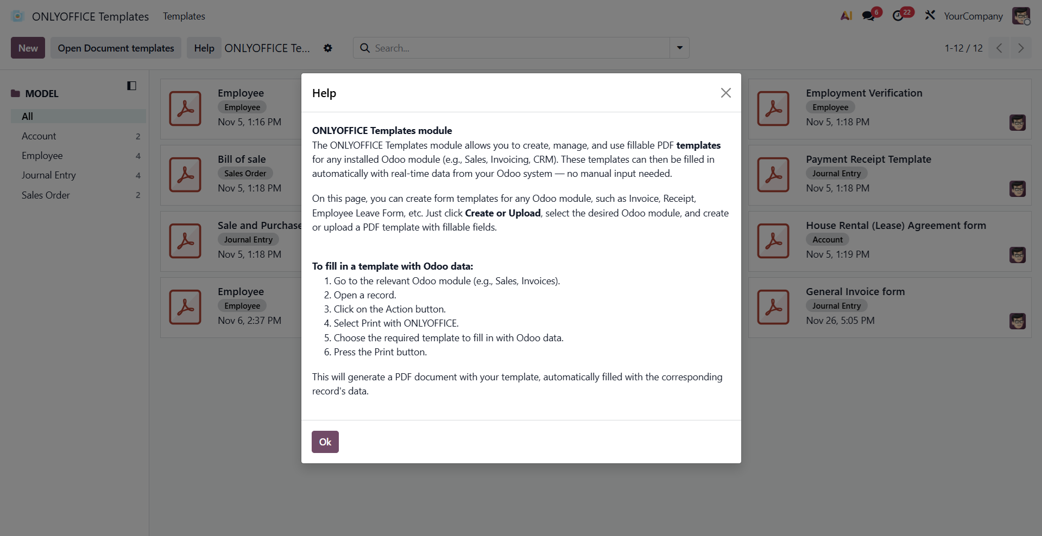Toggle the MODEL sidebar panel collapse

point(131,86)
